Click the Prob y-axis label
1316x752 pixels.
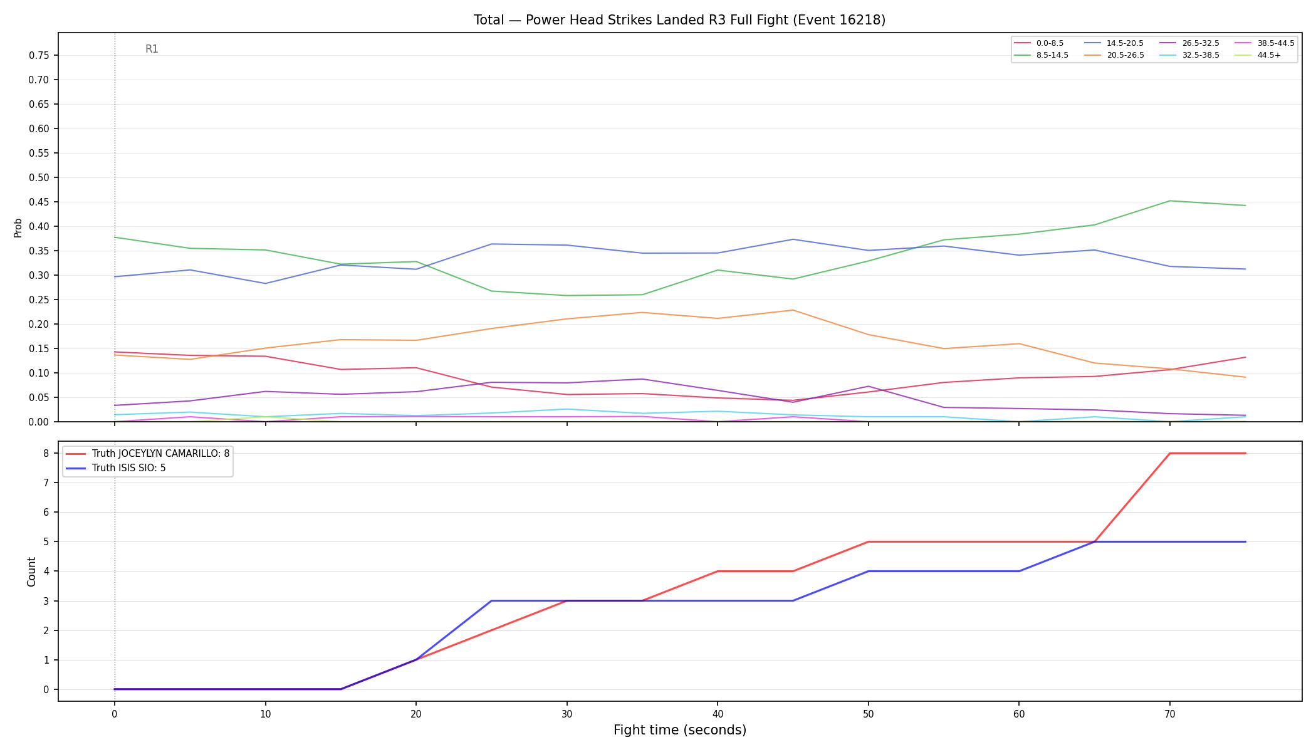pos(18,227)
